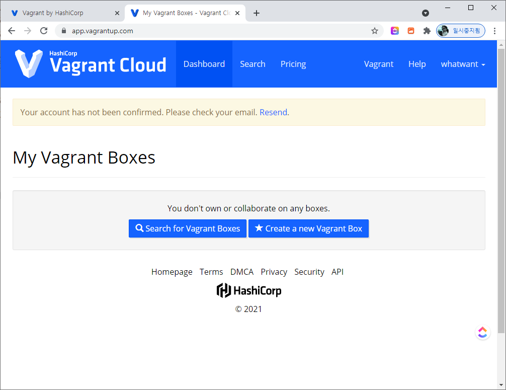View site info via the lock icon

tap(64, 31)
